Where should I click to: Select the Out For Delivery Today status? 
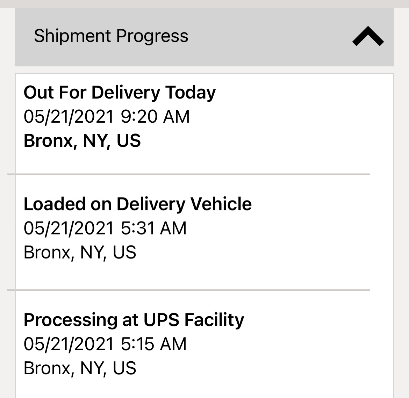point(120,93)
